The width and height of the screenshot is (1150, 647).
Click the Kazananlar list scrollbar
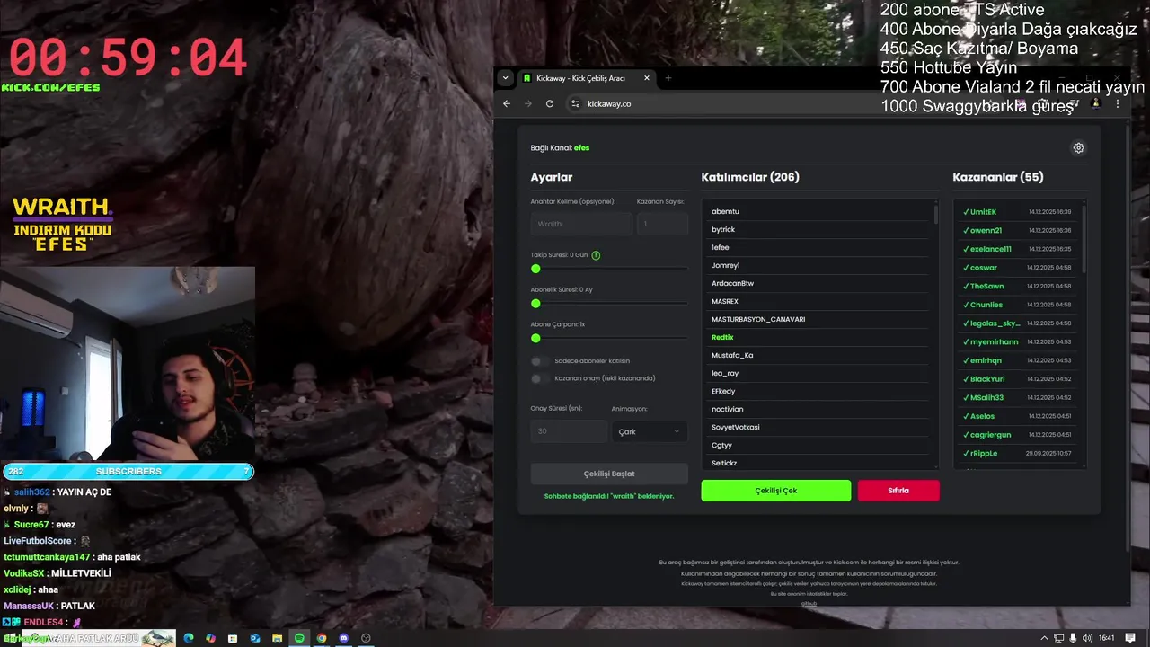1084,238
